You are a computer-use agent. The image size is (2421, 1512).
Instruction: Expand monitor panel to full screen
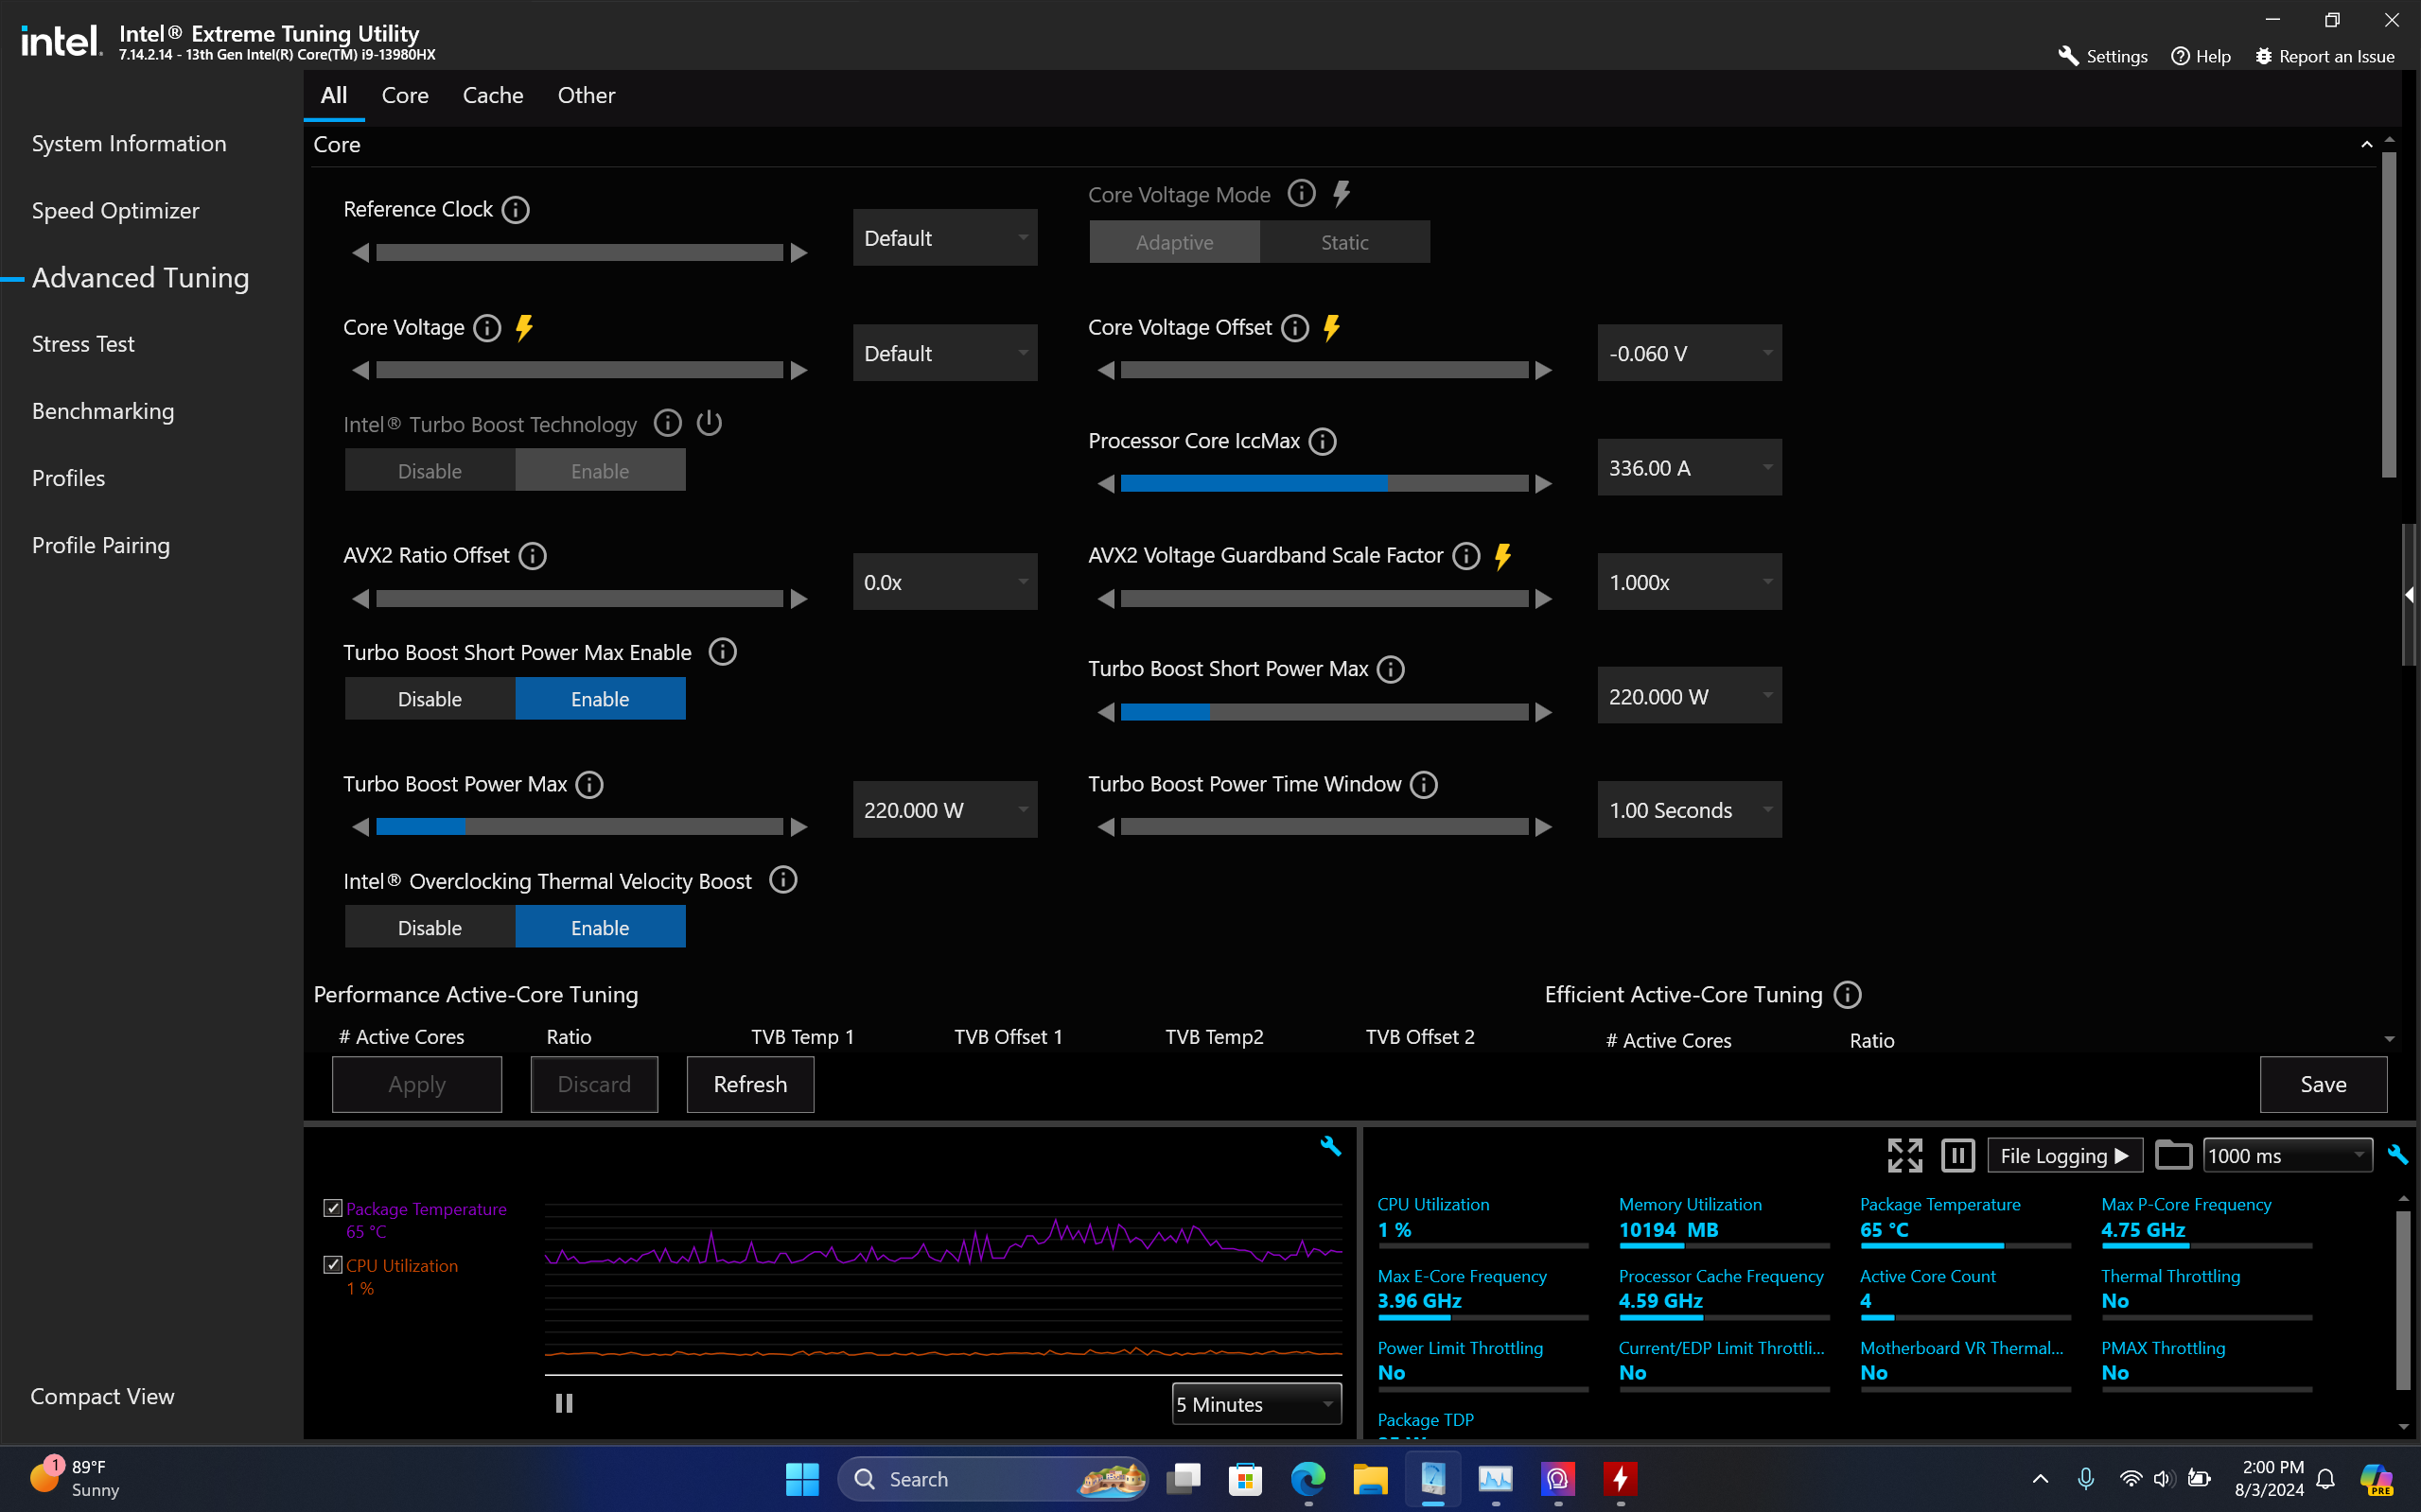(x=1903, y=1156)
